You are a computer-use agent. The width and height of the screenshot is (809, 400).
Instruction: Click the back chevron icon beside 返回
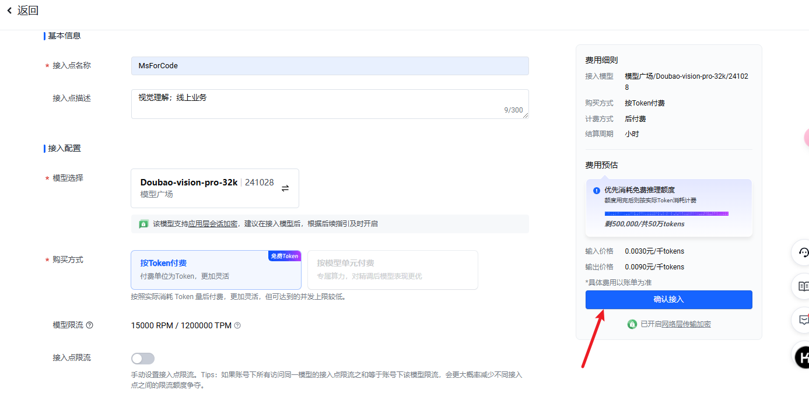[x=9, y=10]
